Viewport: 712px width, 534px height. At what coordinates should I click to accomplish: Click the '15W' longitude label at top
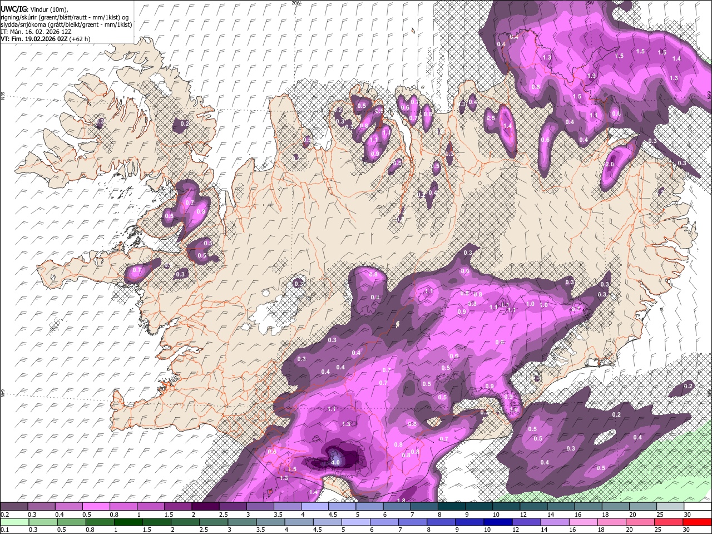click(x=590, y=3)
